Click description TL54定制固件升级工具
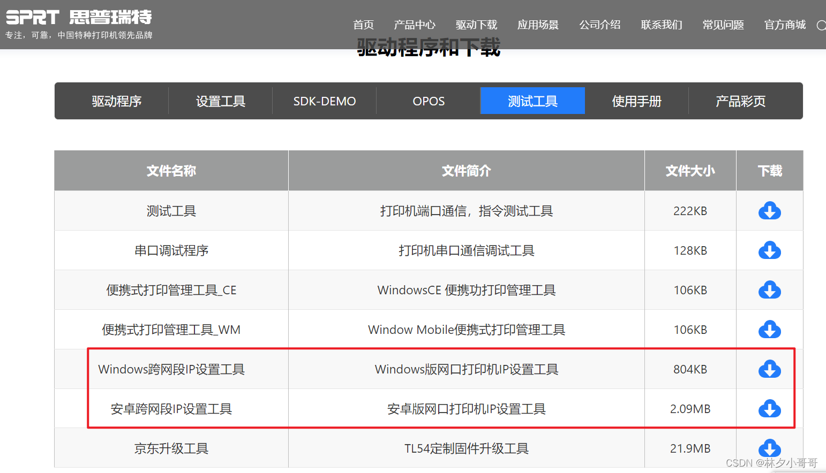 467,448
